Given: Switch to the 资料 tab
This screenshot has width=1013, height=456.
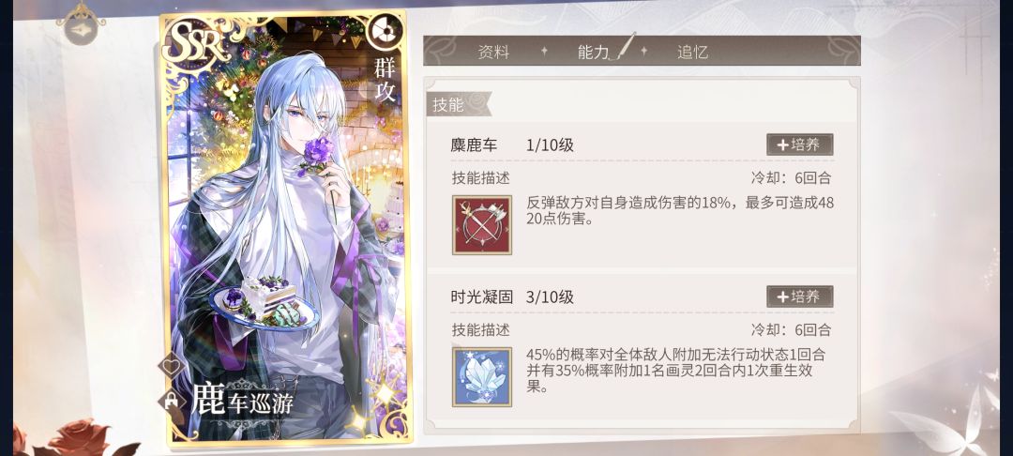Looking at the screenshot, I should [493, 53].
